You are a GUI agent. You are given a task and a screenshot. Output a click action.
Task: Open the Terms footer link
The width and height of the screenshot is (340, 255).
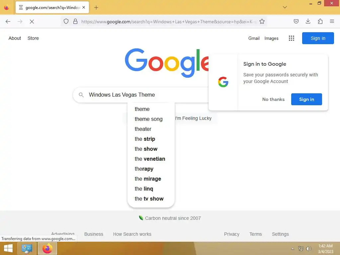click(x=256, y=234)
